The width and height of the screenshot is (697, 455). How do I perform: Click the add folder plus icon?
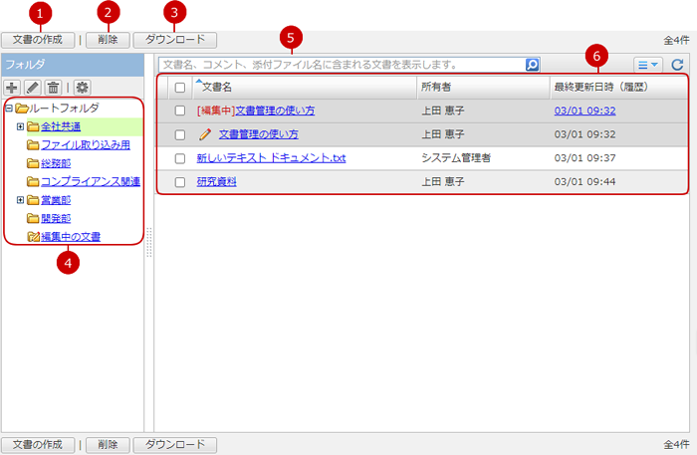click(12, 87)
